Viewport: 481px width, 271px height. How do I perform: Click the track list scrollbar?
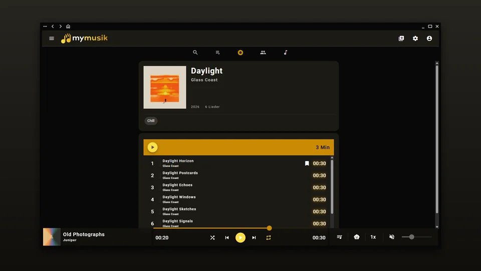click(x=332, y=187)
